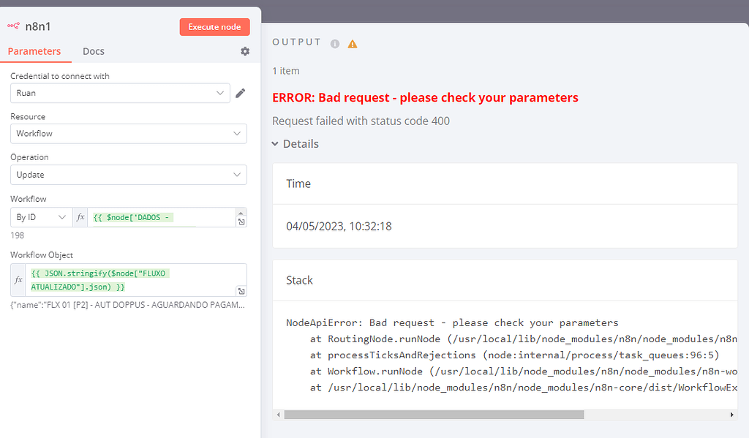Screen dimensions: 749x438
Task: Open the Operation dropdown showing Update
Action: coord(129,175)
